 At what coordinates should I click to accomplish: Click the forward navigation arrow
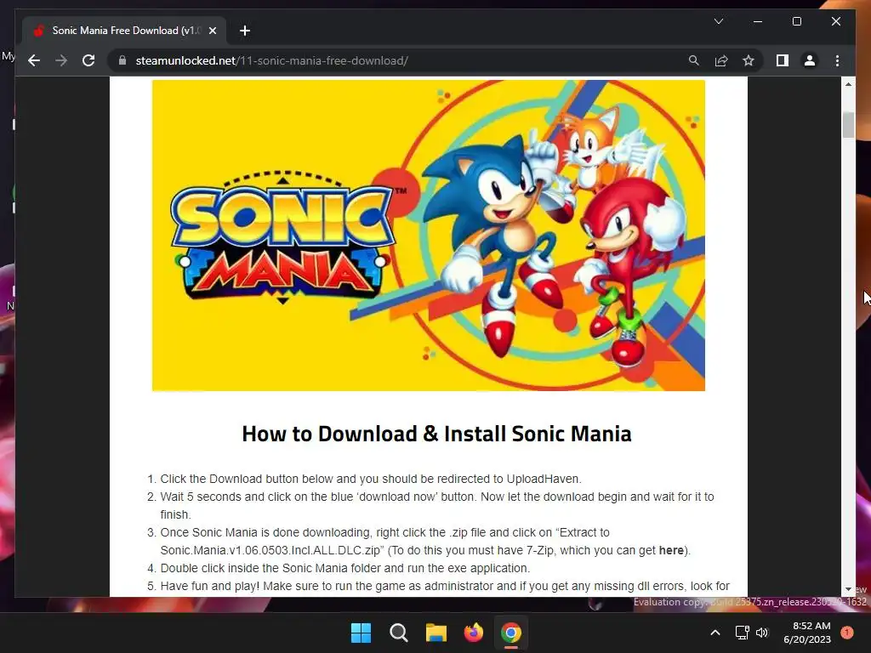[61, 60]
